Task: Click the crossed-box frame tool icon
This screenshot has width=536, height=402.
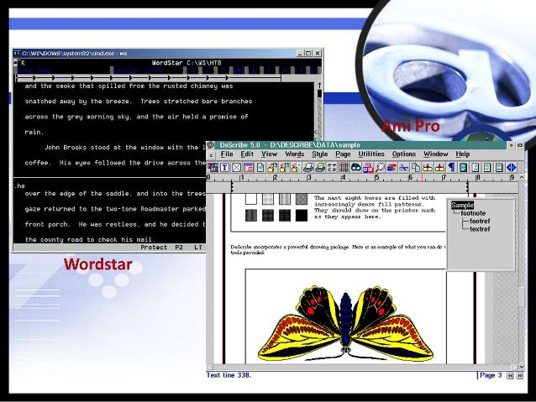Action: point(237,167)
